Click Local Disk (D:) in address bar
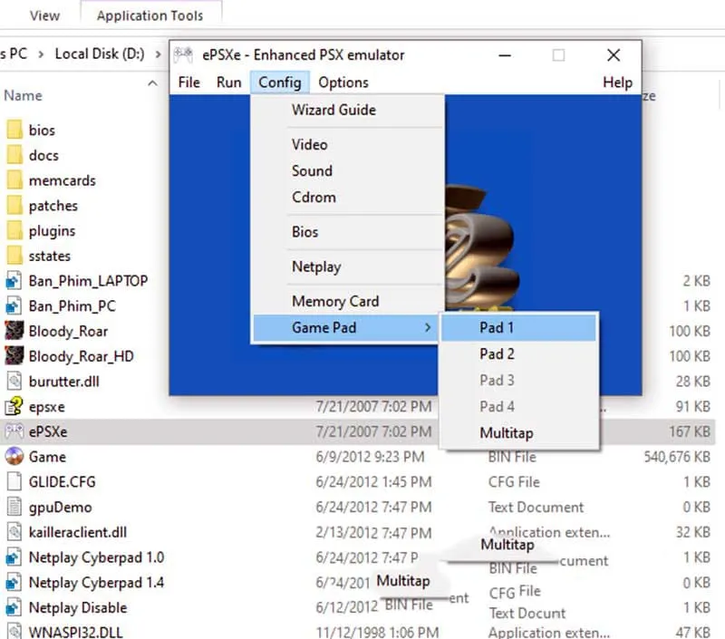 [100, 54]
